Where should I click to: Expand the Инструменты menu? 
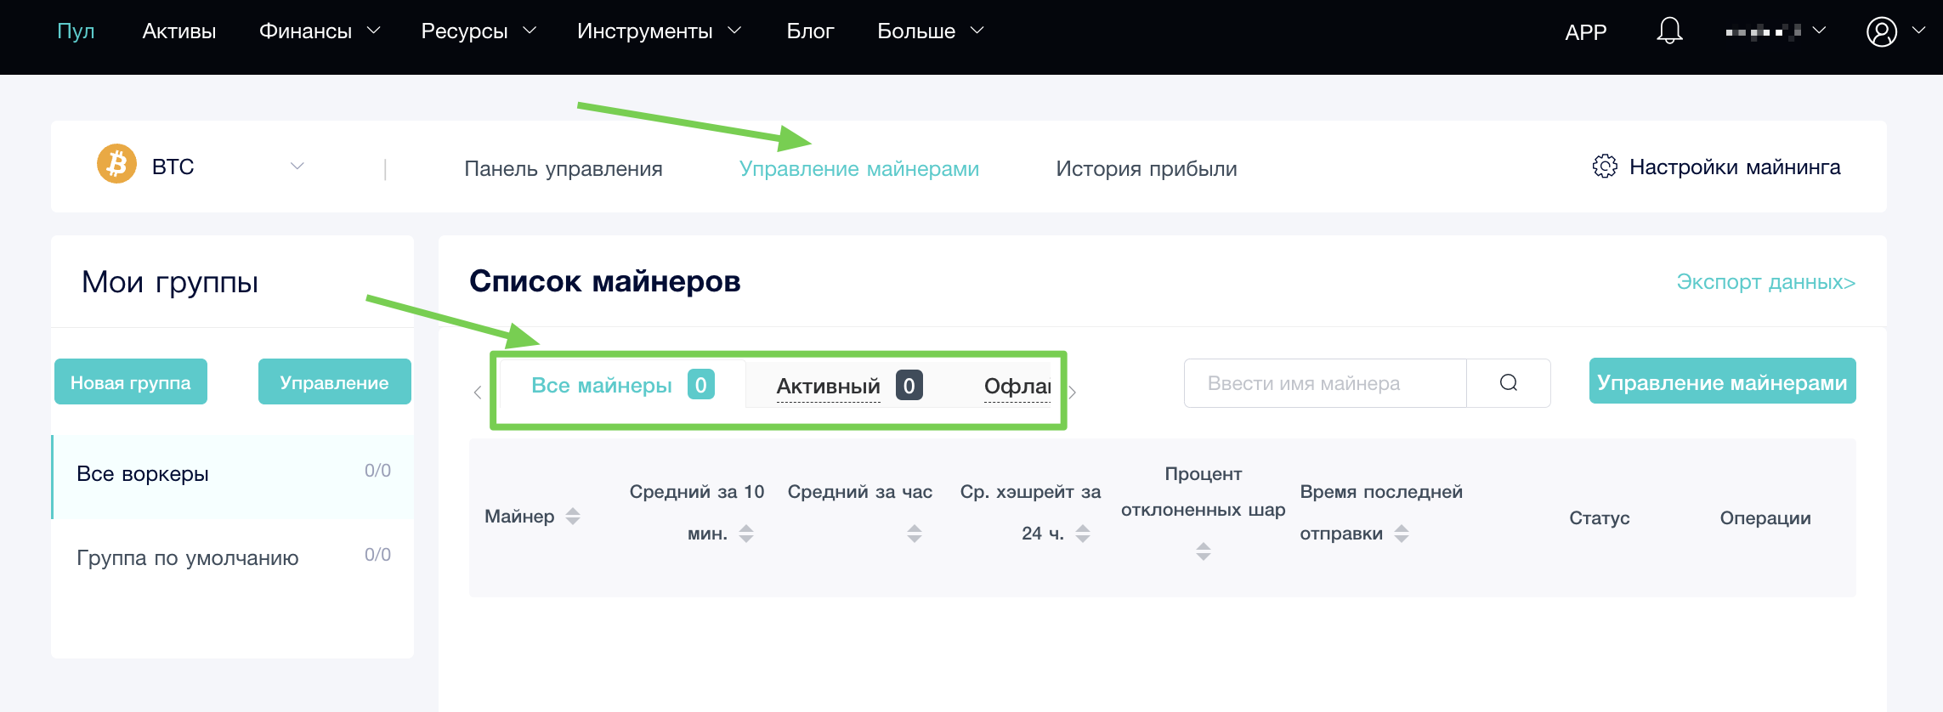click(x=659, y=31)
